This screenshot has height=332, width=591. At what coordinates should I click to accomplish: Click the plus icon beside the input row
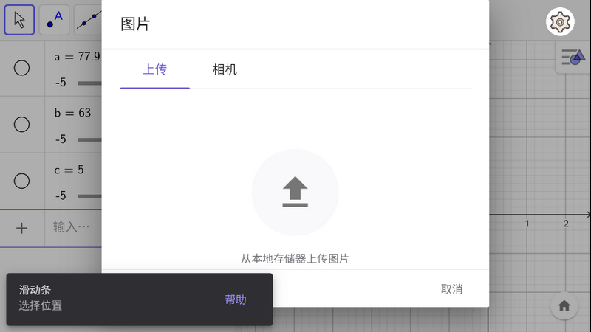22,228
